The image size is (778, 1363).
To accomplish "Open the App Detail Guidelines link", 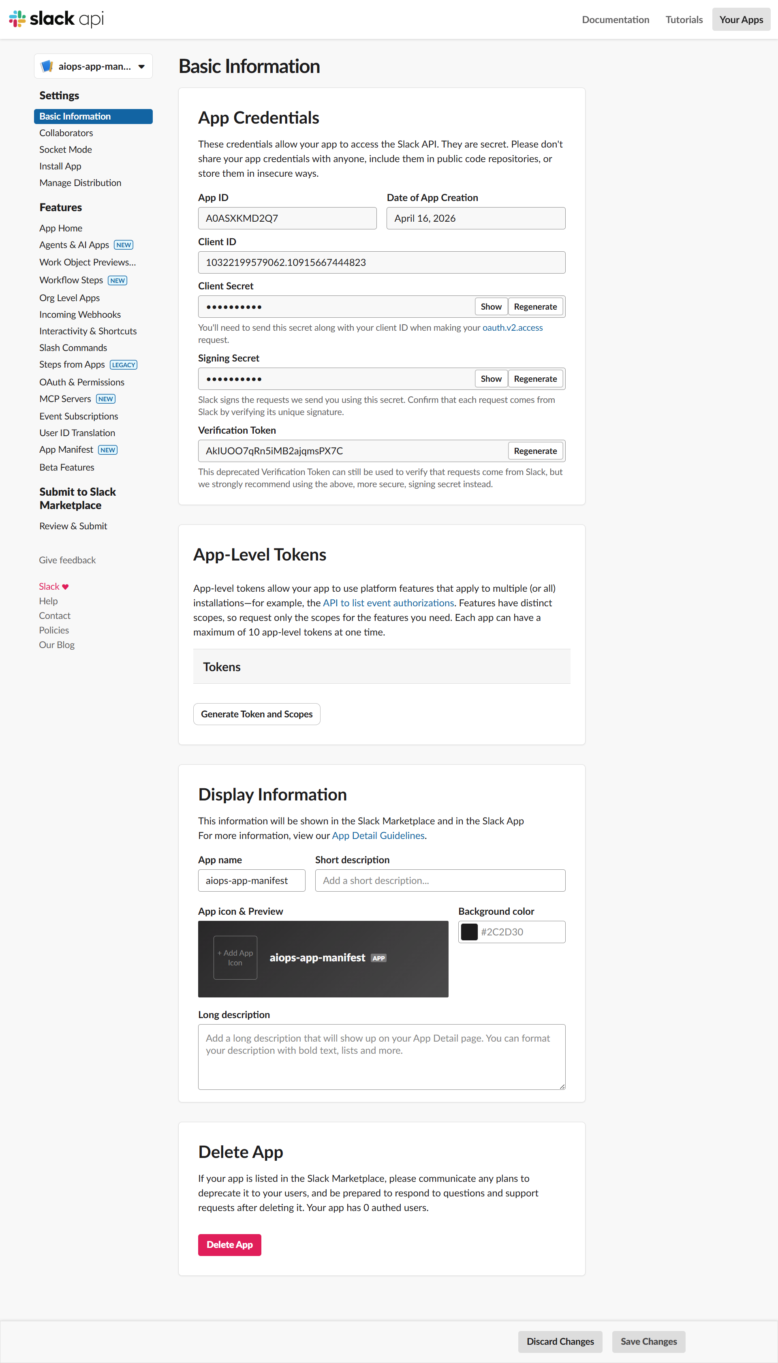I will pos(378,836).
